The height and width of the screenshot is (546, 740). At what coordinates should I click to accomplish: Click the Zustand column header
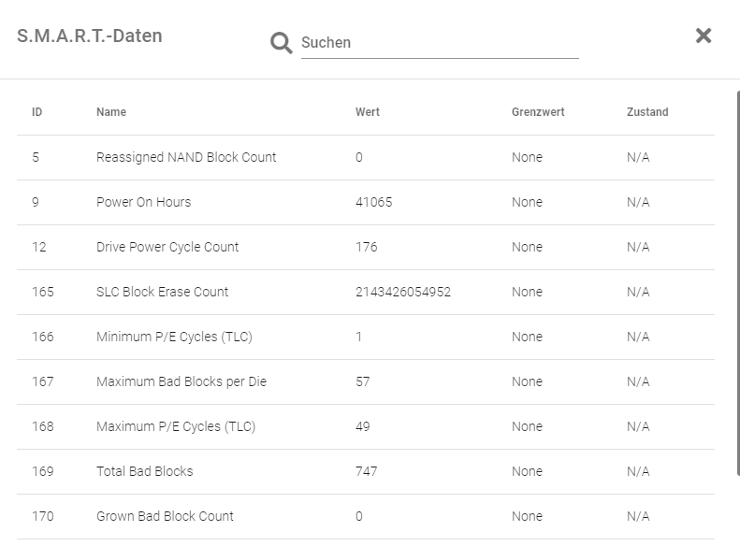point(647,112)
